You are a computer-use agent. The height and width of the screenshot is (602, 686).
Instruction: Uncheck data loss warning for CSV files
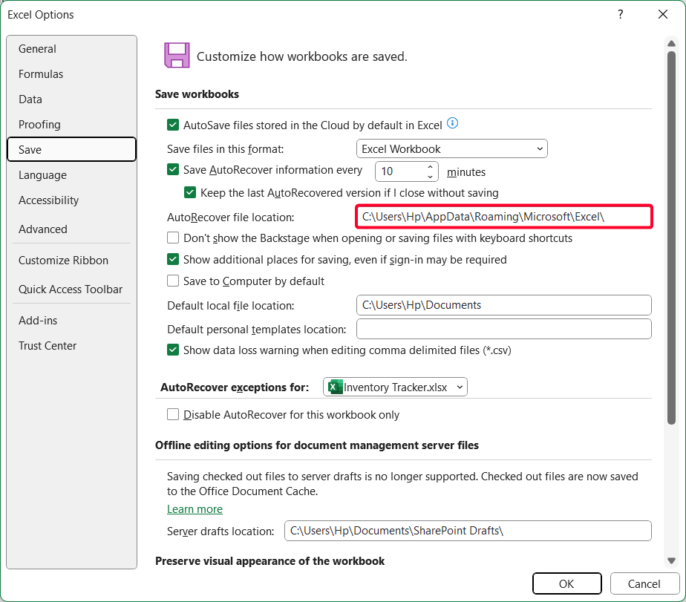pos(173,350)
